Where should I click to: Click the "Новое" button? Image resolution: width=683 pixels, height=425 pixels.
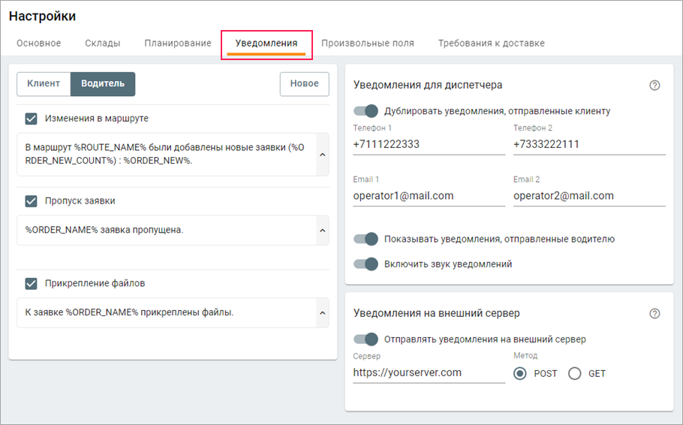[304, 84]
